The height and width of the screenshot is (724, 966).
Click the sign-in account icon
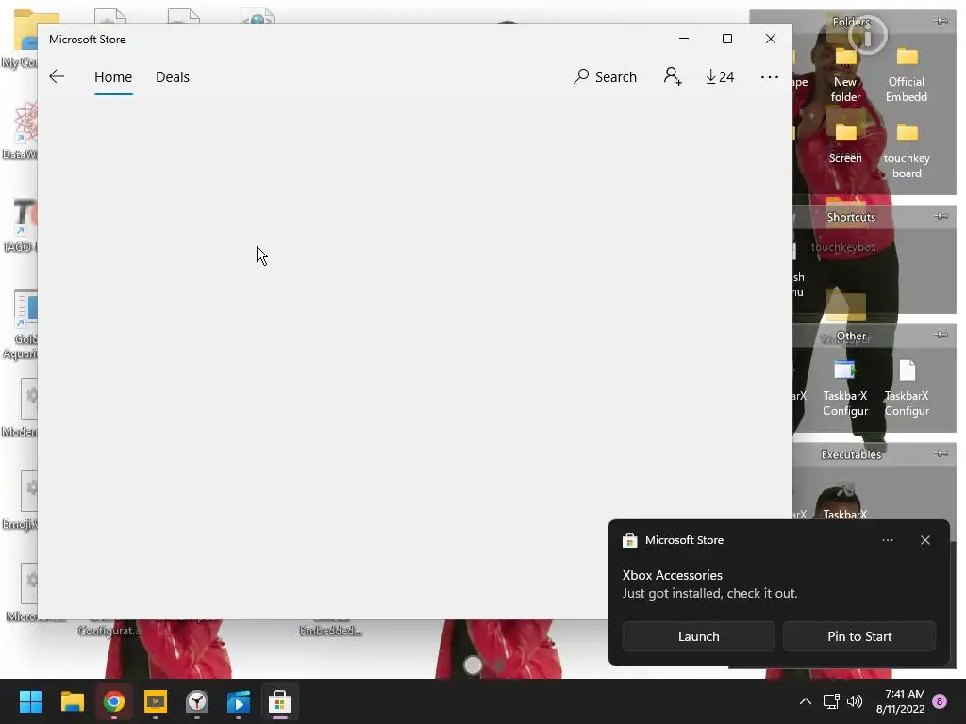tap(672, 76)
